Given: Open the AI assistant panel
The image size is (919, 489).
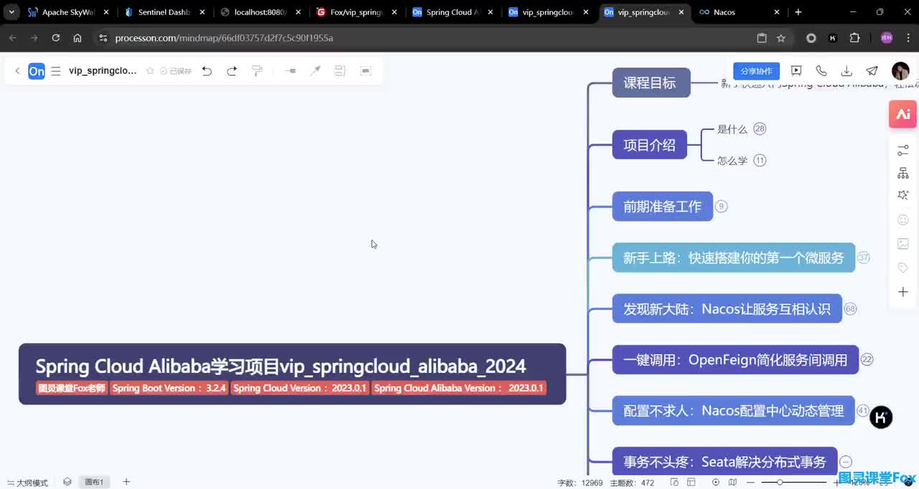Looking at the screenshot, I should 903,114.
